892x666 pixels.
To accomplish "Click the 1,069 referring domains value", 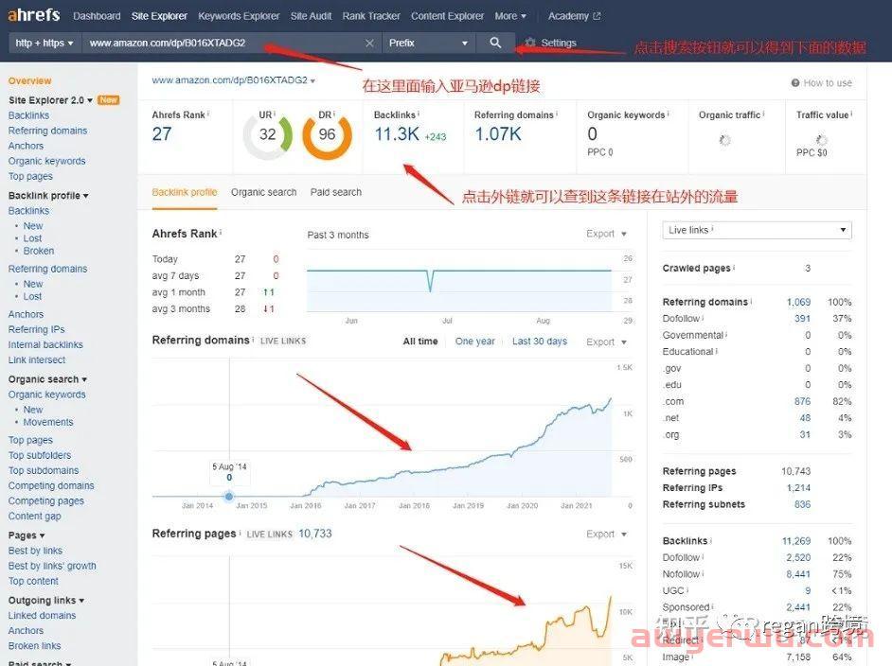I will pos(798,303).
